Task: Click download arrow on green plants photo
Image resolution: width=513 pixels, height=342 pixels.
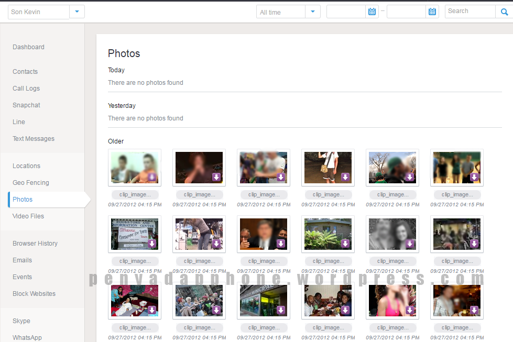Action: click(x=345, y=244)
